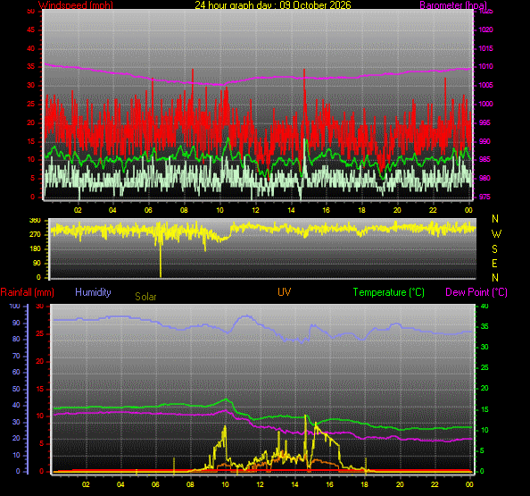Click the 45 value on windspeed axis
The height and width of the screenshot is (496, 530).
[30, 30]
